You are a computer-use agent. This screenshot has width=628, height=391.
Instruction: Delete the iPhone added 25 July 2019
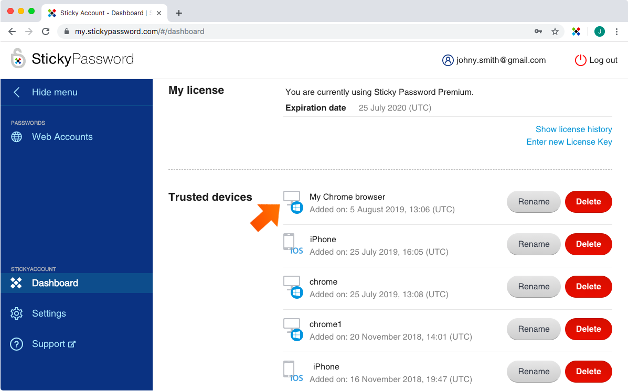click(x=588, y=244)
